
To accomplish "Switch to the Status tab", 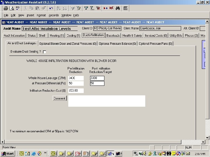I will [32, 35].
